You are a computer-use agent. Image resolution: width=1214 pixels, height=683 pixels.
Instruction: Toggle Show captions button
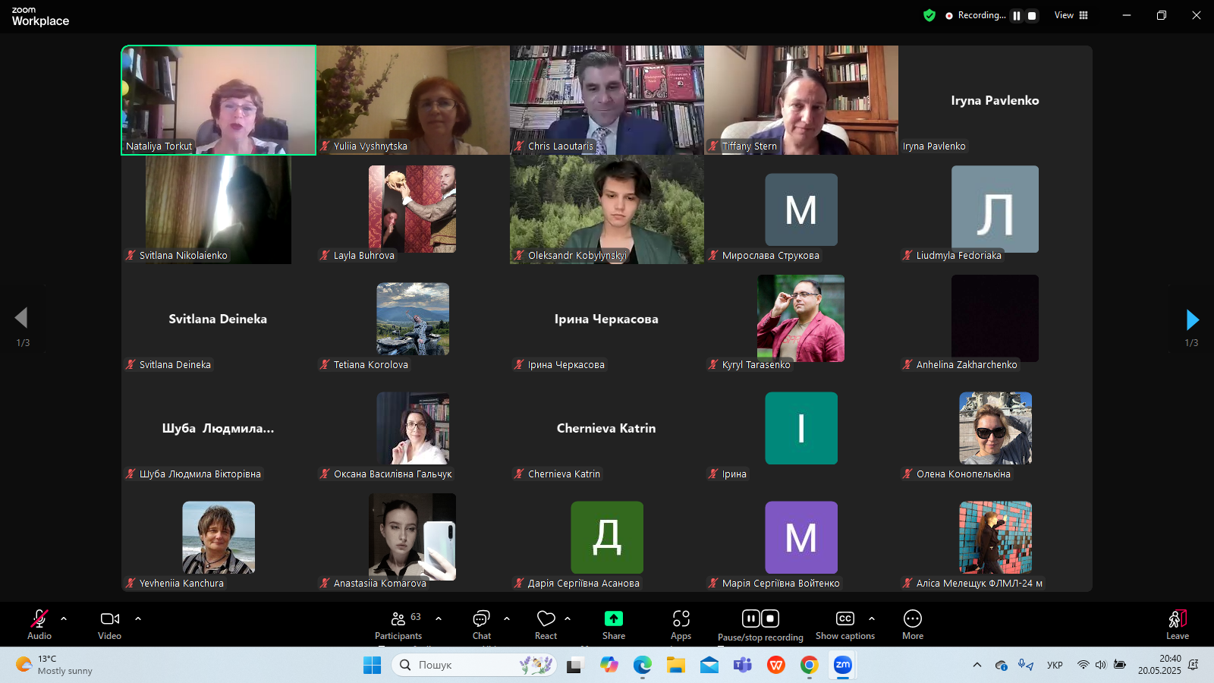point(844,625)
